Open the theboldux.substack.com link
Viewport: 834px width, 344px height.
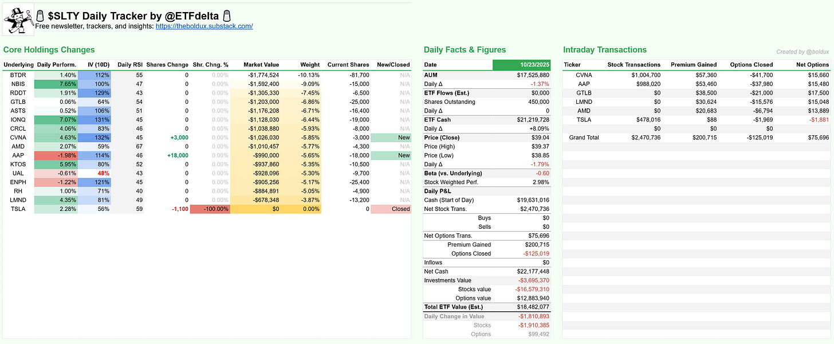tap(204, 26)
